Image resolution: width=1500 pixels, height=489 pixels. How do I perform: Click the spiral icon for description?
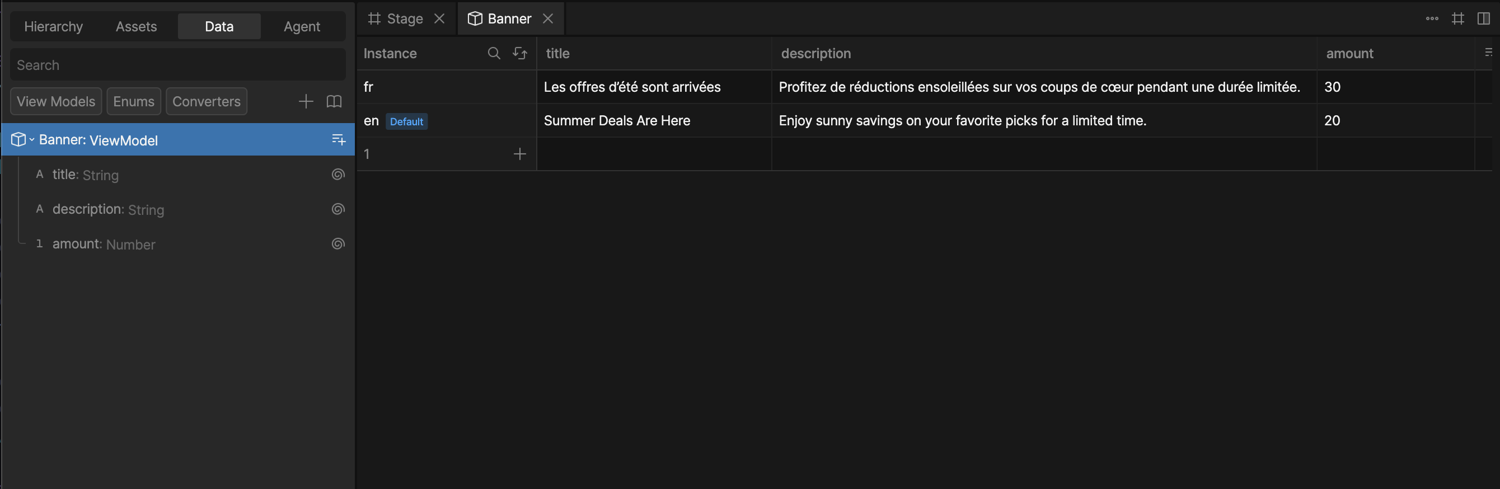338,209
